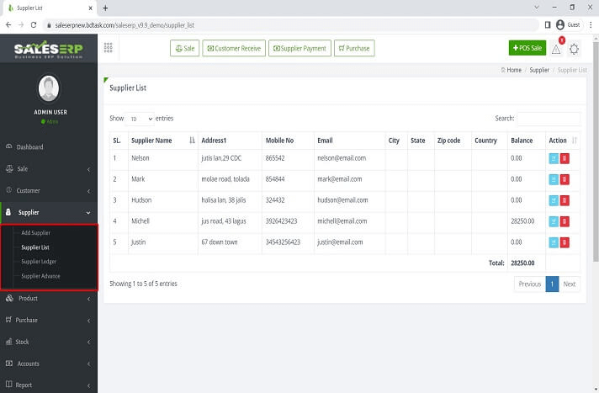
Task: Collapse the Supplier sidebar menu
Action: pos(48,212)
